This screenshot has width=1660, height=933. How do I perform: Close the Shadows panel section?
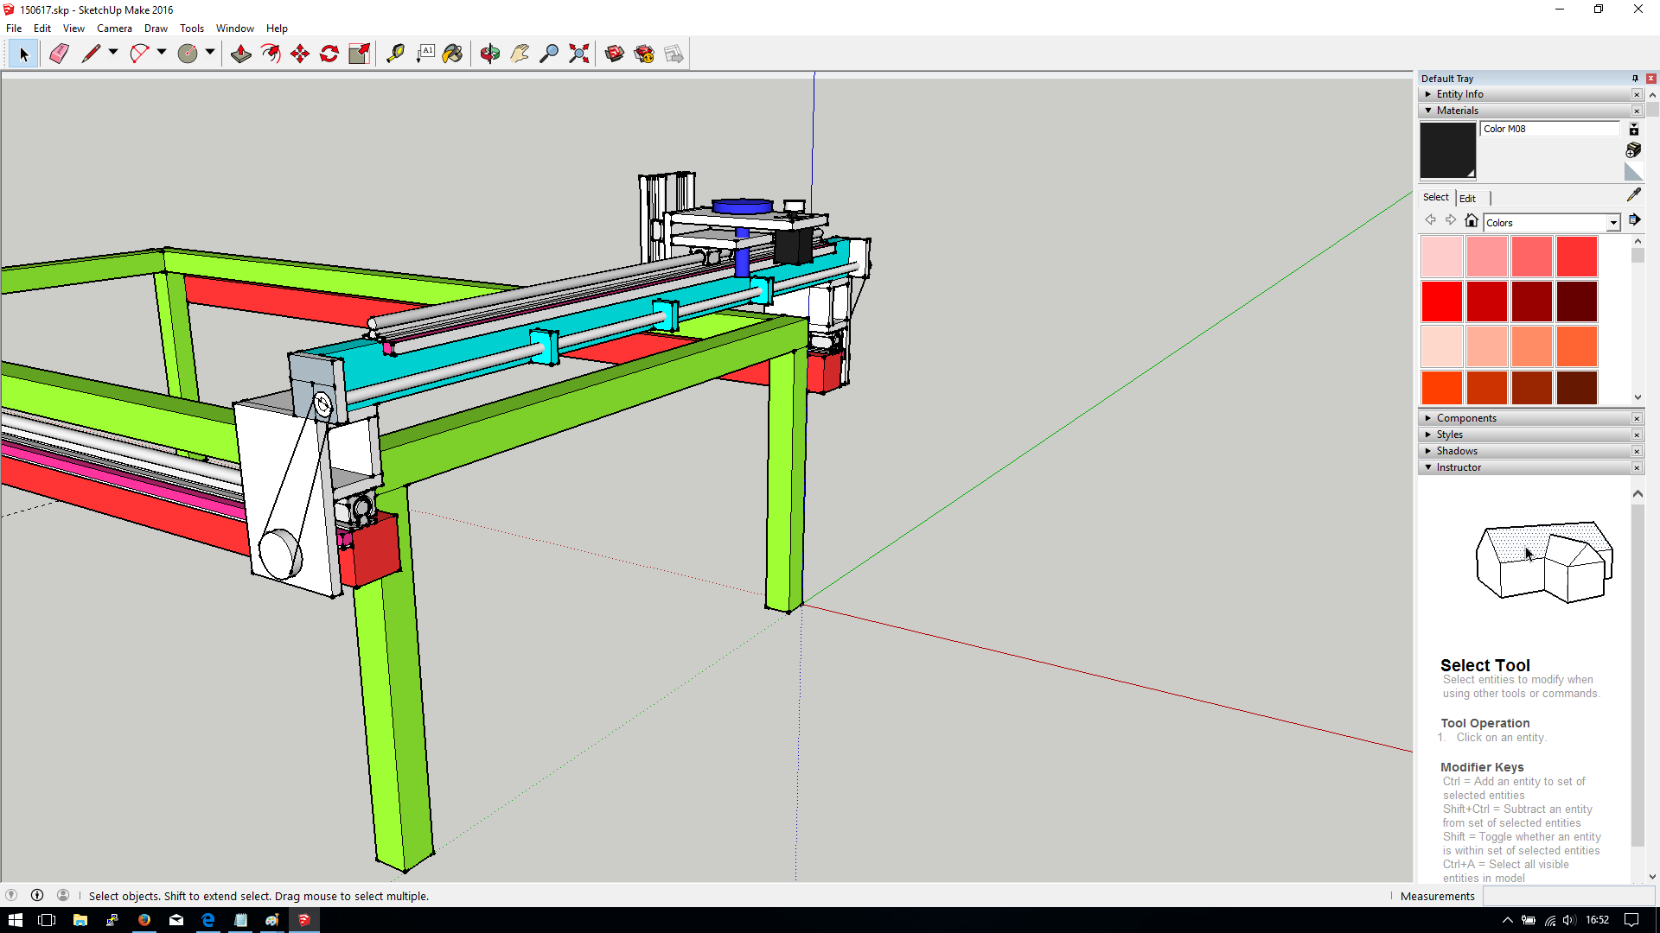click(1637, 451)
